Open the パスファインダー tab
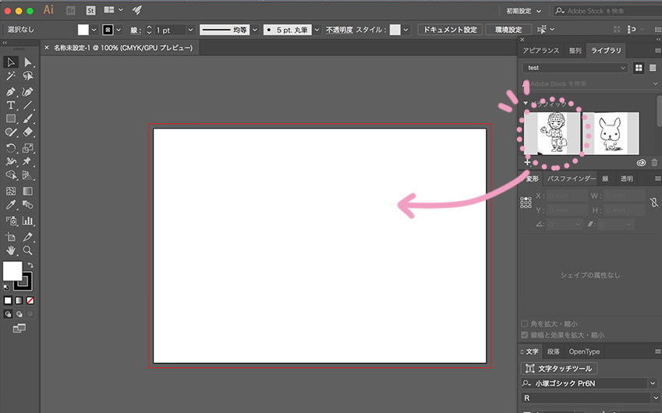This screenshot has width=662, height=413. [x=571, y=178]
